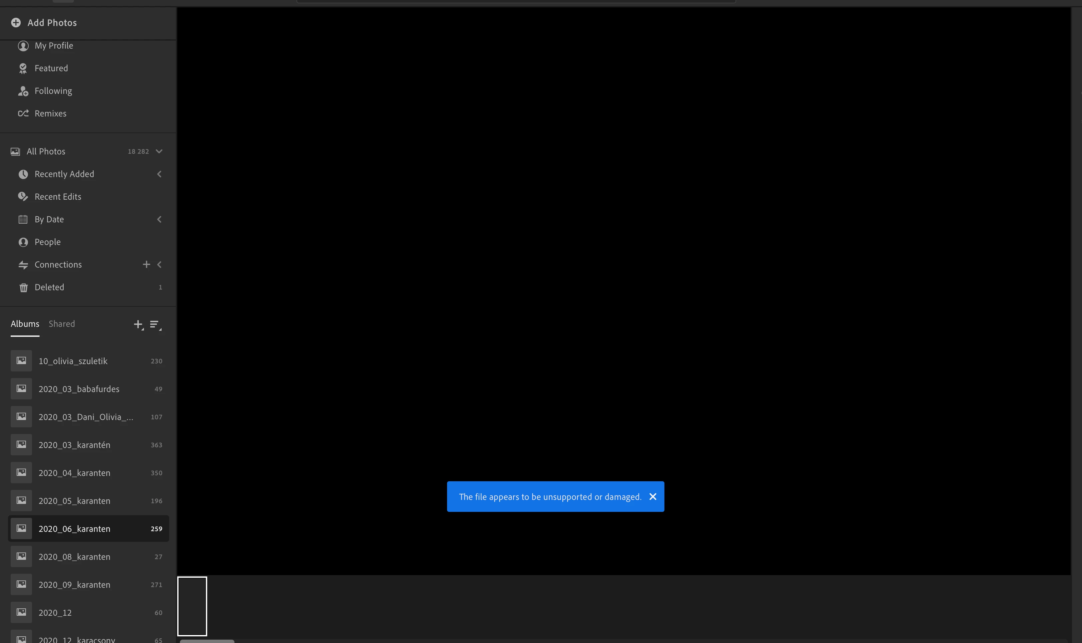Open the Deleted trash folder

pos(49,287)
